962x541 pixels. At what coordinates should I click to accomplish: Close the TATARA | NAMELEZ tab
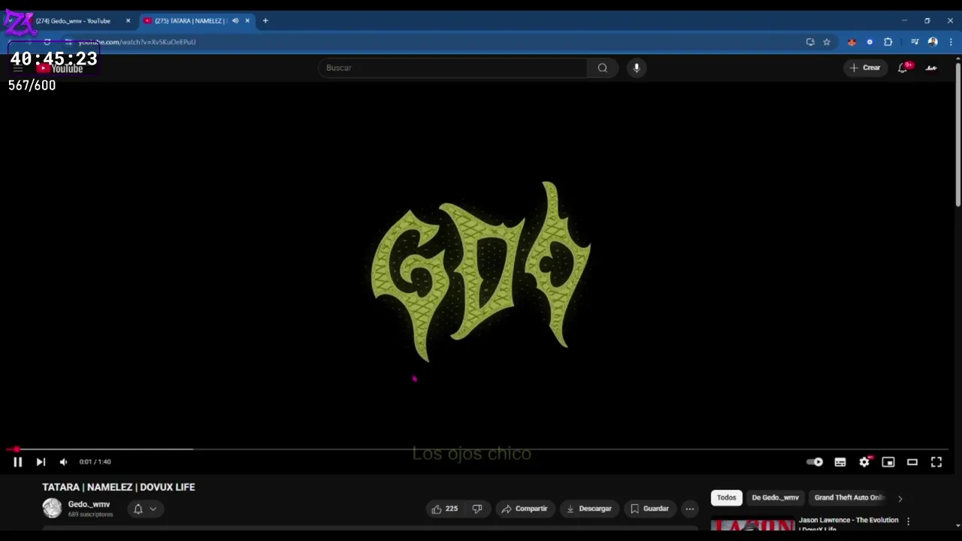[247, 21]
